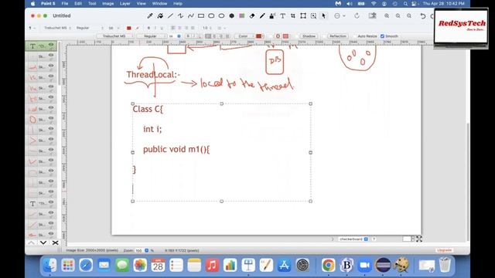495x278 pixels.
Task: Open Finder from the Dock
Action: [x=49, y=265]
